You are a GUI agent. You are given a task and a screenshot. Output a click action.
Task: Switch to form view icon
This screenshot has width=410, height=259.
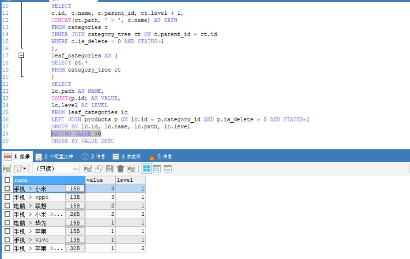coord(157,169)
